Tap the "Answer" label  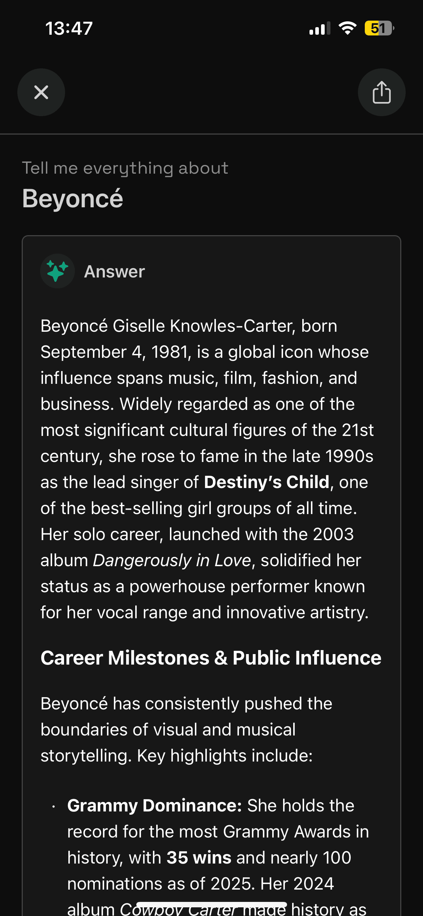(x=114, y=272)
